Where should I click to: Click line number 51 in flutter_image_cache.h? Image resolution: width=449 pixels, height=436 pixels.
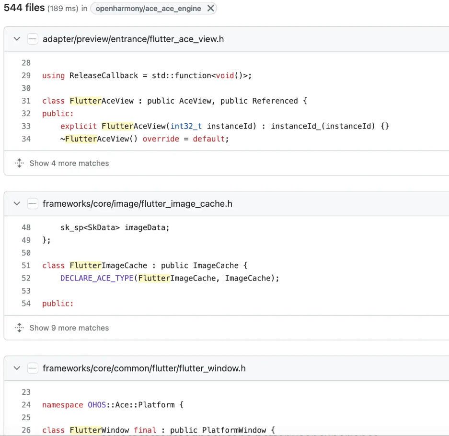pos(26,265)
